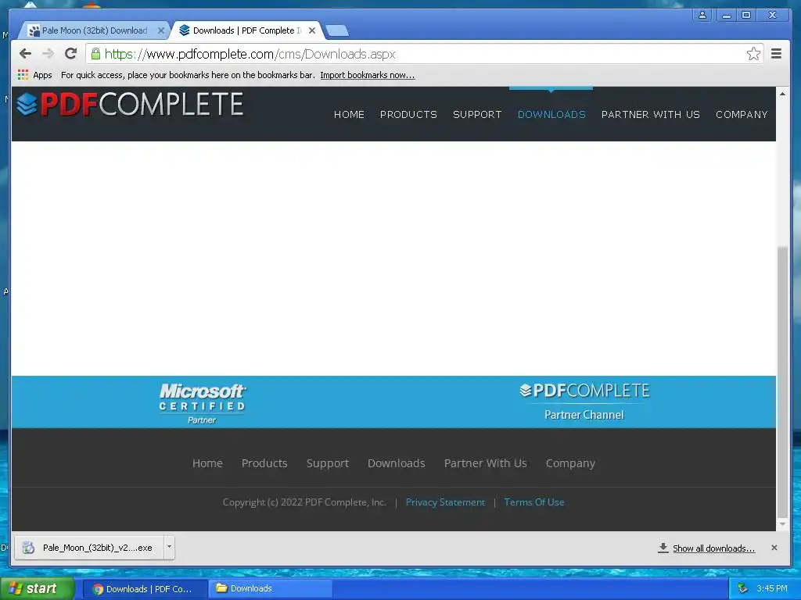Open HOME in the top navigation

349,115
